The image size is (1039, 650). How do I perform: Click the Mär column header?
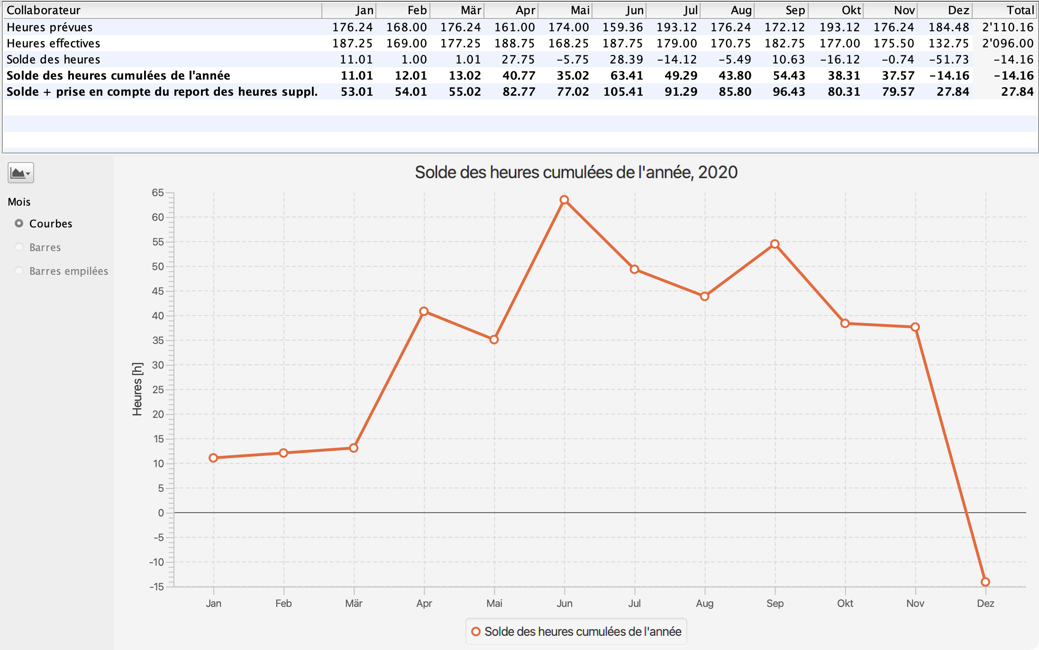coord(457,10)
